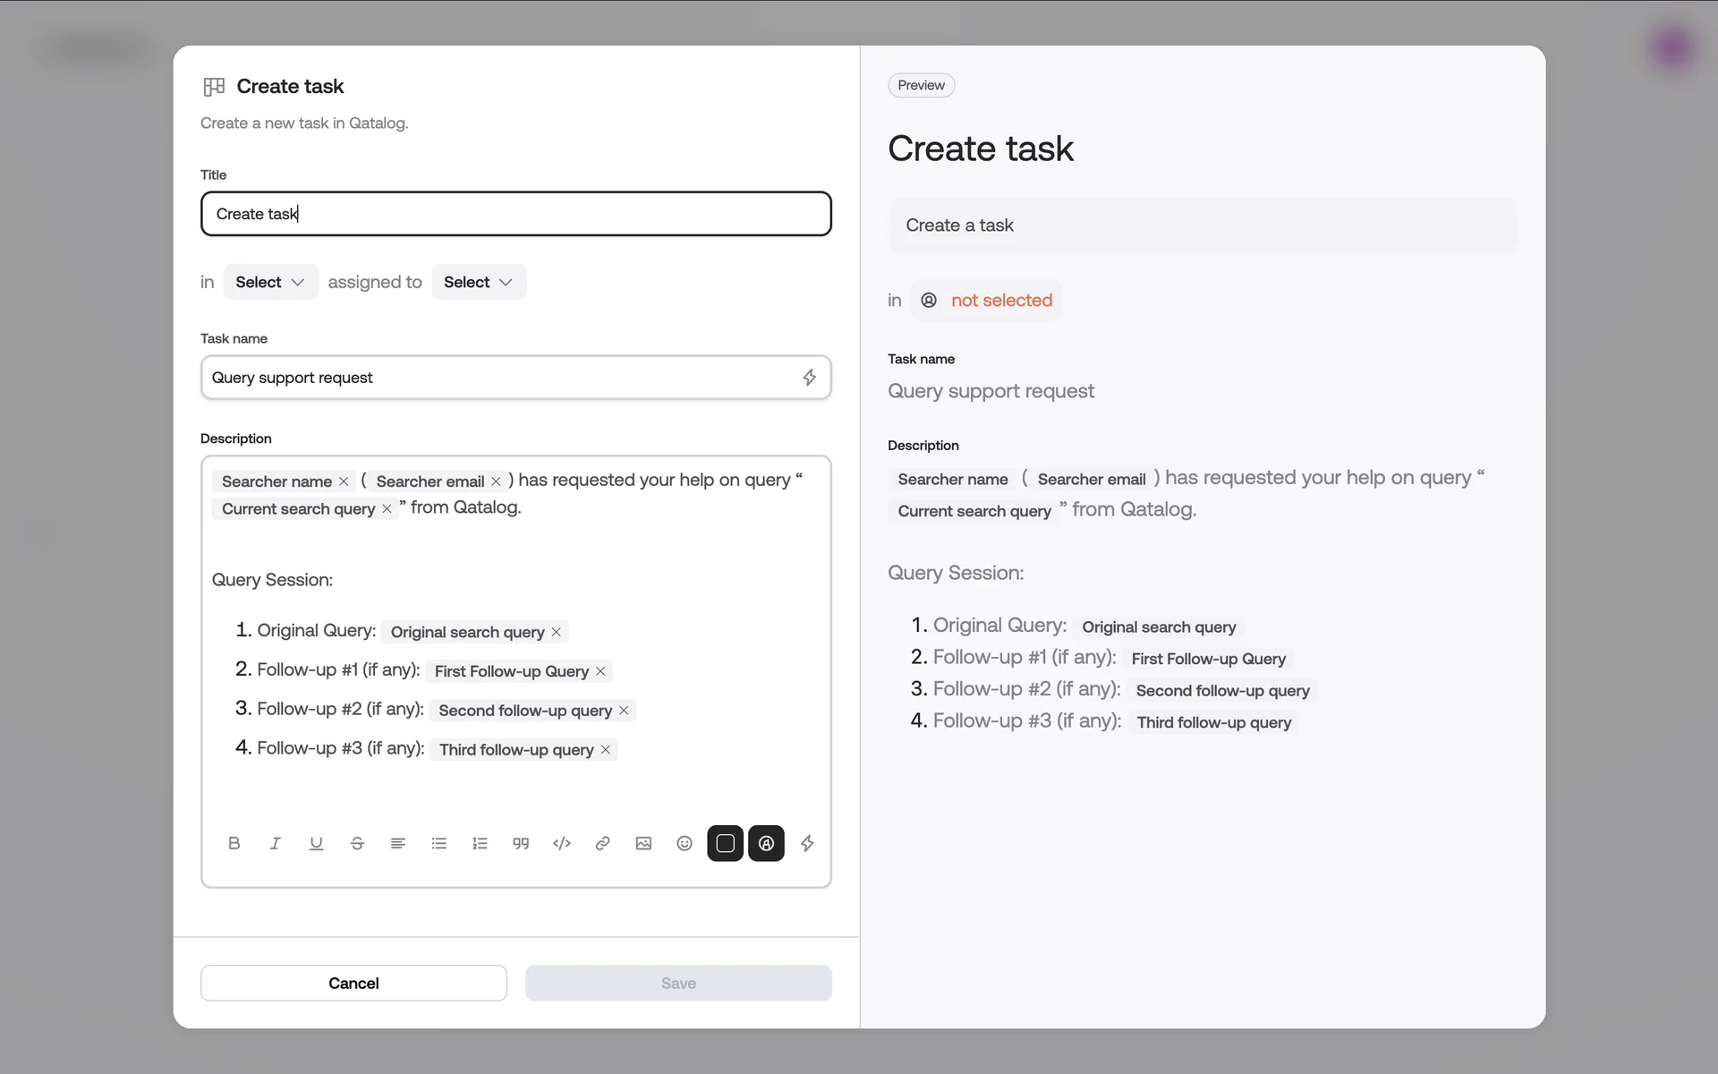
Task: Toggle bold formatting in description toolbar
Action: pos(234,843)
